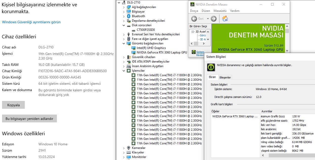The image size is (315, 160).
Task: Expand the Ağ bağdaştırıcıları category
Action: (x=124, y=7)
